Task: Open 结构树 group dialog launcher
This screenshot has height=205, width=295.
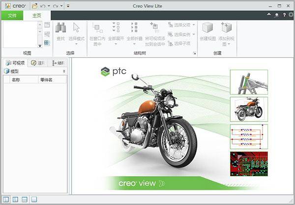Action: 194,53
